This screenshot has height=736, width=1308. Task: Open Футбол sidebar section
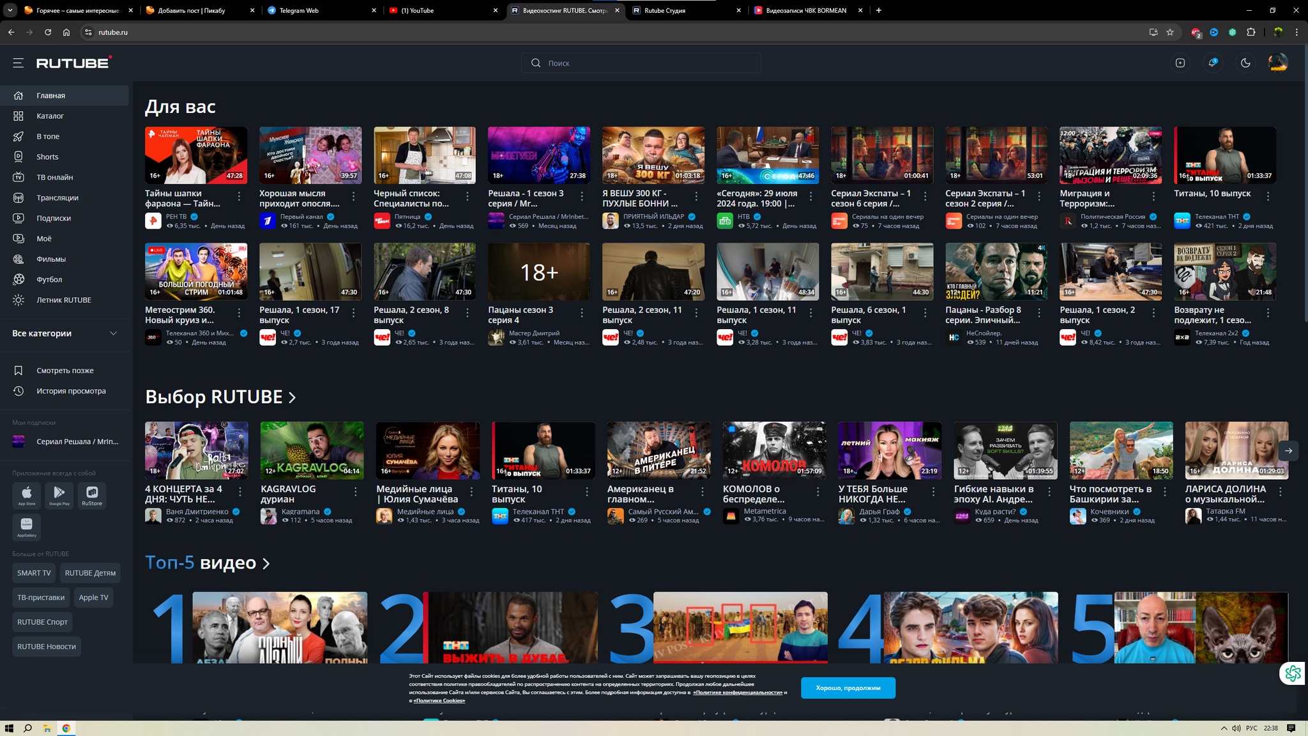49,279
